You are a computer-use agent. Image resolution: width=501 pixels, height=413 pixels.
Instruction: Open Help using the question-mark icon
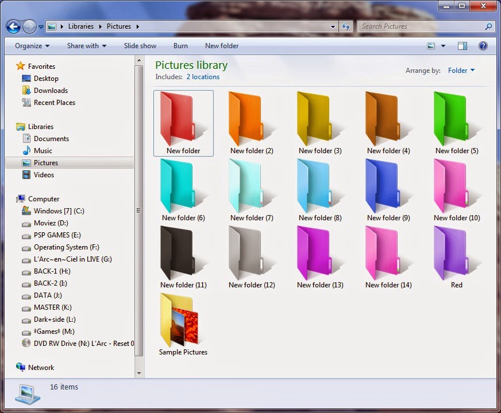[484, 46]
